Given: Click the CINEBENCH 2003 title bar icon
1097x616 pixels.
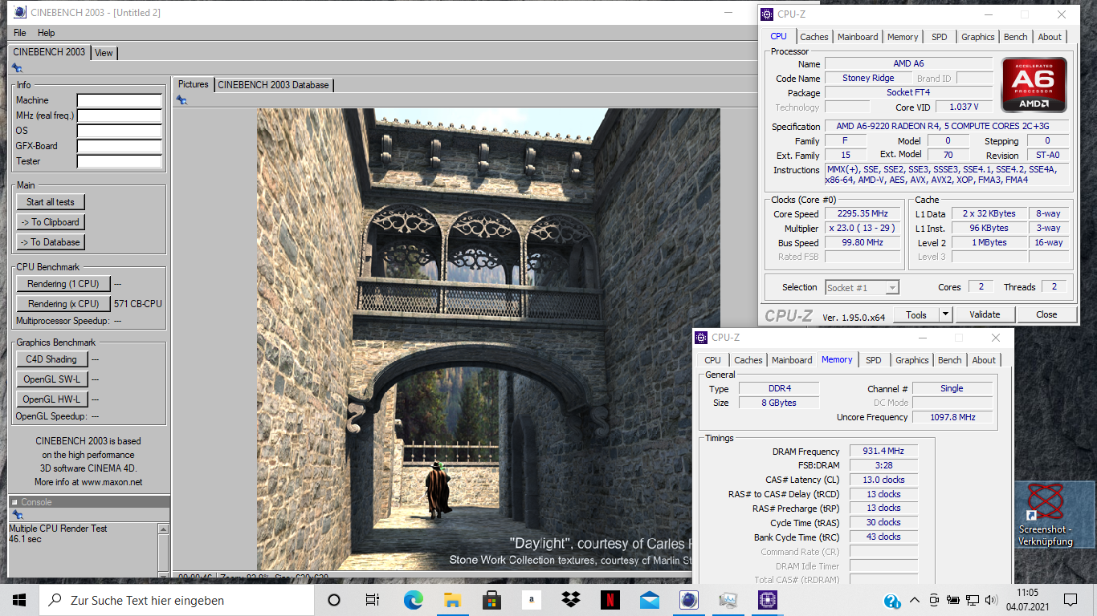Looking at the screenshot, I should (20, 11).
